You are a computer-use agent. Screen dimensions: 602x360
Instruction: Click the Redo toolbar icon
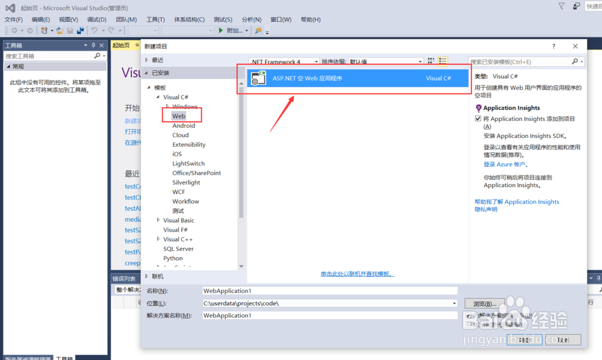point(111,30)
